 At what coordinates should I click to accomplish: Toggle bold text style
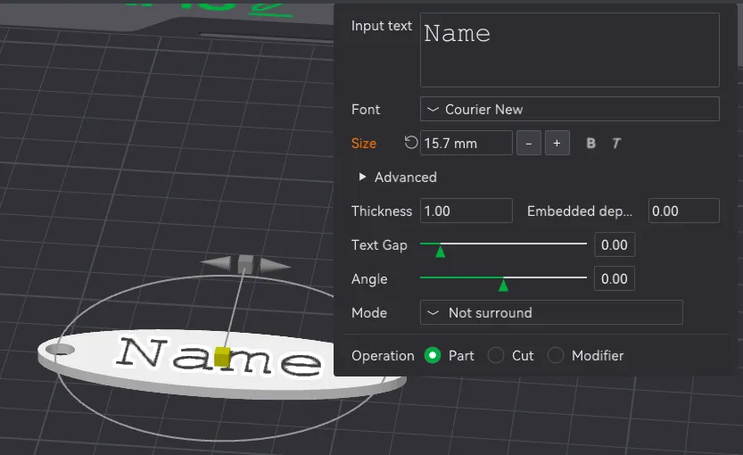pyautogui.click(x=590, y=143)
